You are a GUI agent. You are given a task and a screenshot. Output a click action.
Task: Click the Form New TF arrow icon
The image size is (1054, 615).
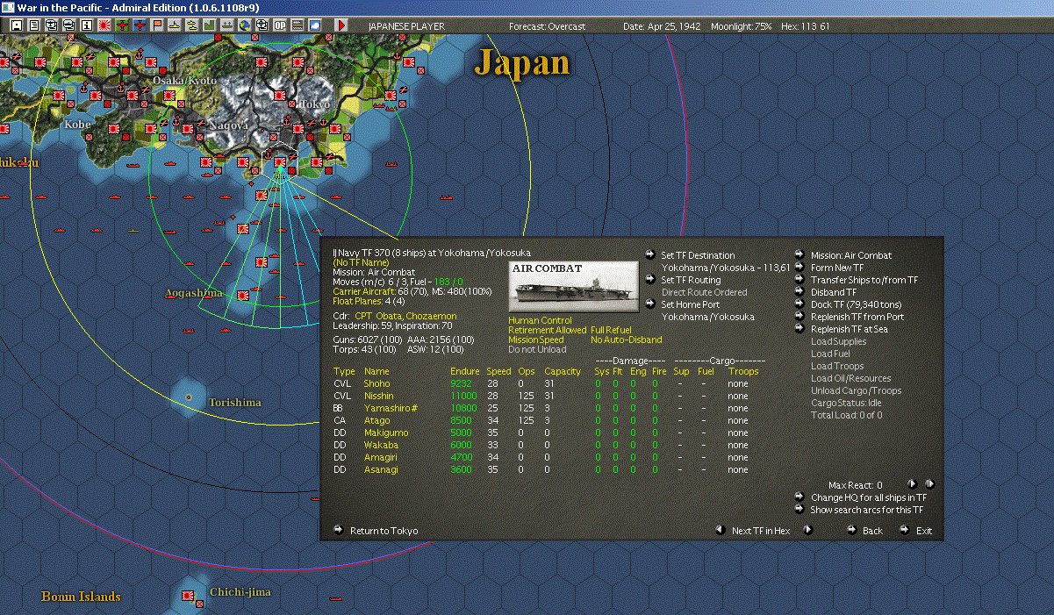click(799, 268)
